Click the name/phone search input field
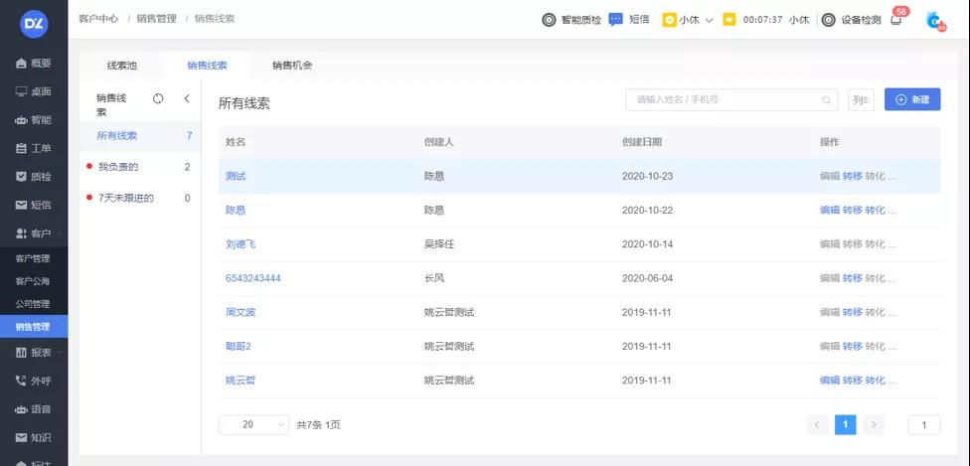 coord(721,100)
